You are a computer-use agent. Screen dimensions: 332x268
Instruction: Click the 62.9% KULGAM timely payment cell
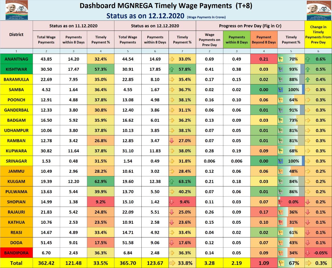click(x=101, y=182)
